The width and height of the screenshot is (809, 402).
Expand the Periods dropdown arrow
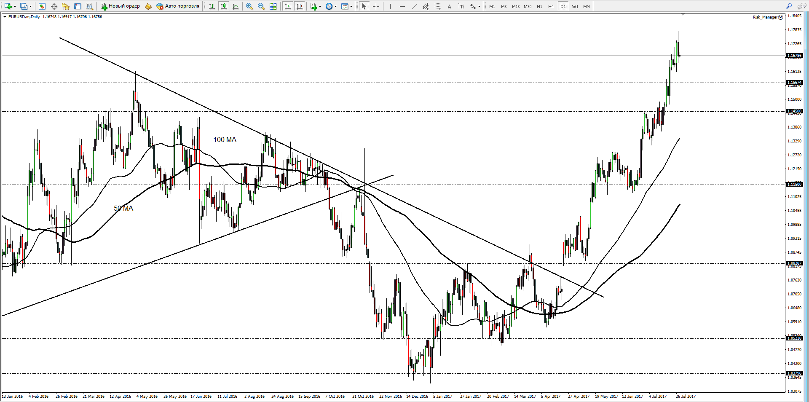(336, 6)
